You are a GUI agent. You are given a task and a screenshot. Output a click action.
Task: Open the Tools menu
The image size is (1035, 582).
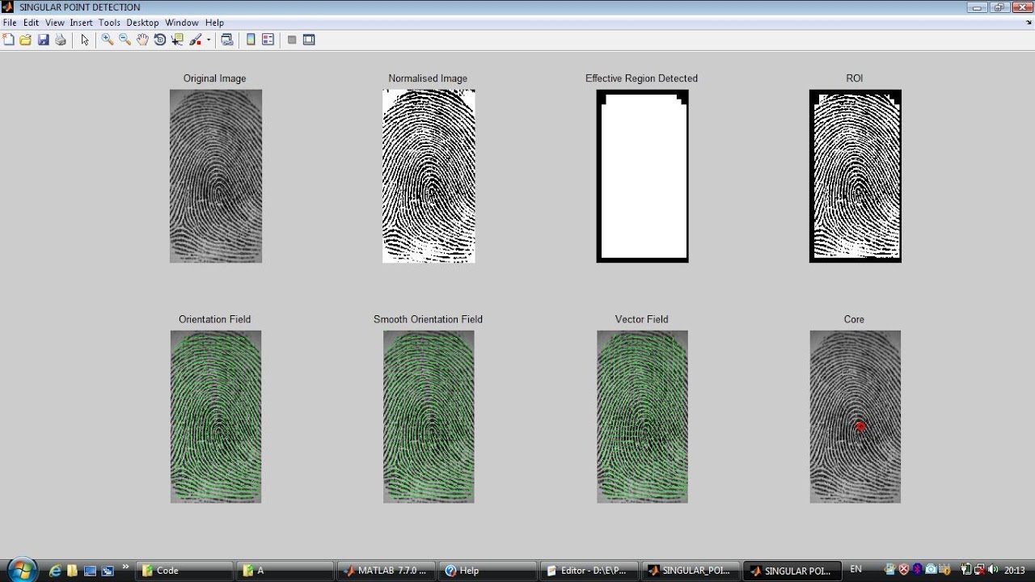coord(109,23)
